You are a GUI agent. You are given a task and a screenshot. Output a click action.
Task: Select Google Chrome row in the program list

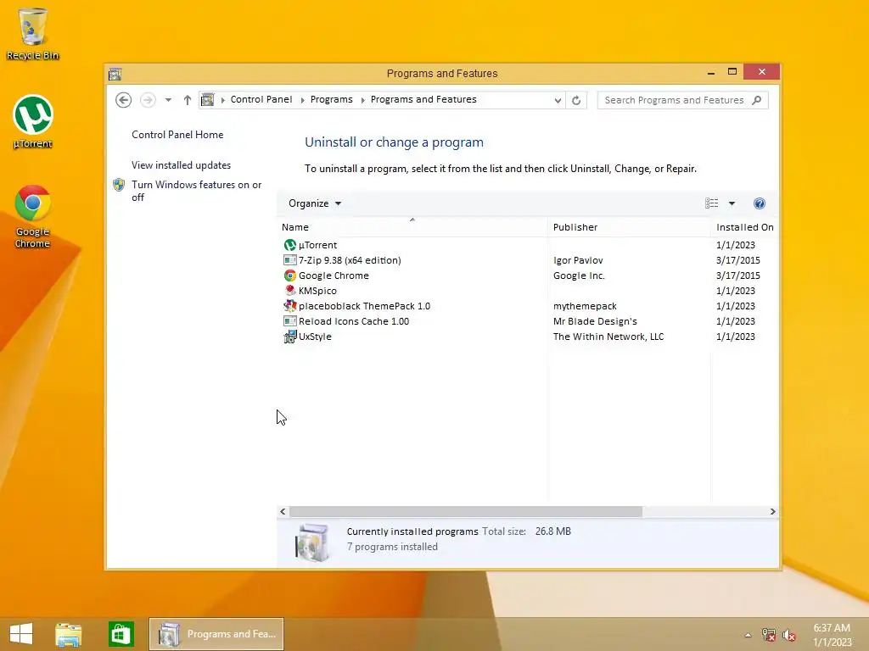point(527,275)
